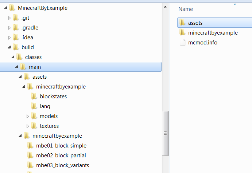Collapse minecraftbyexample under assets in tree
252x173 pixels.
tap(24, 87)
